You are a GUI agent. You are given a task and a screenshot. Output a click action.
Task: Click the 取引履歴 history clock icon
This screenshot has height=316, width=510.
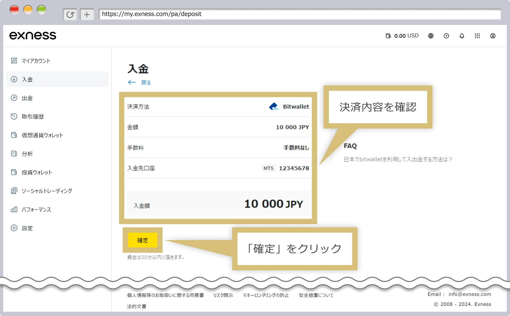tap(14, 117)
